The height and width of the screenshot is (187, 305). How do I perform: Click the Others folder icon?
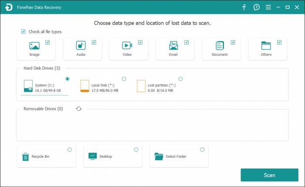[x=266, y=45]
